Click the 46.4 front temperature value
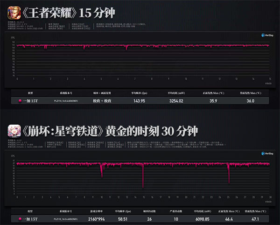280x225 pixels. [229, 218]
